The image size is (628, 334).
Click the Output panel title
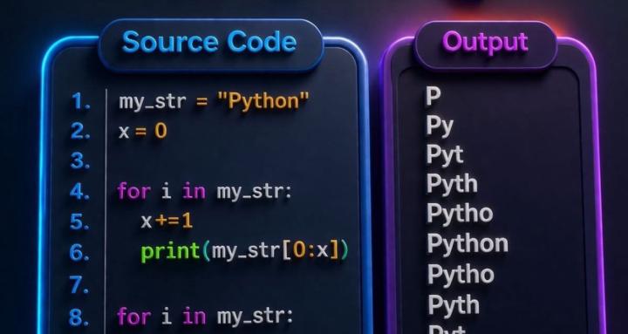485,42
